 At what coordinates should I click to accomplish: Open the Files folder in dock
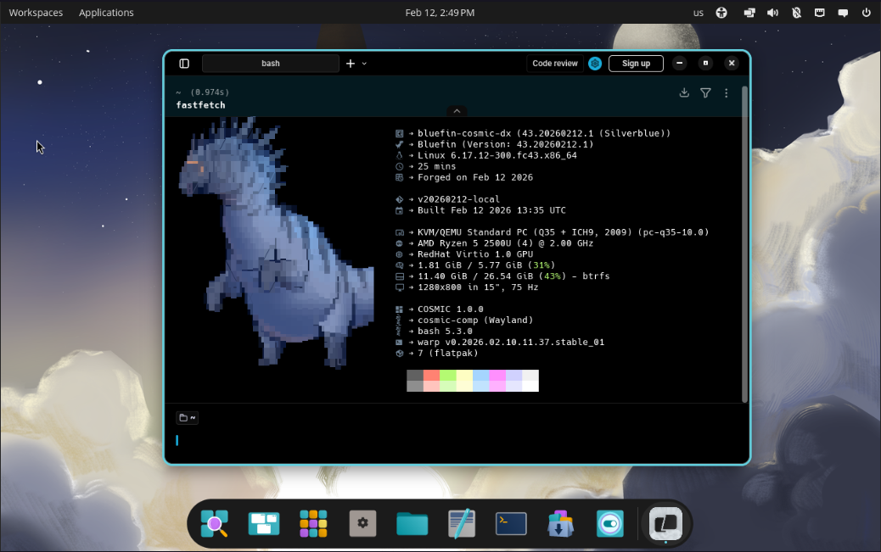(412, 524)
